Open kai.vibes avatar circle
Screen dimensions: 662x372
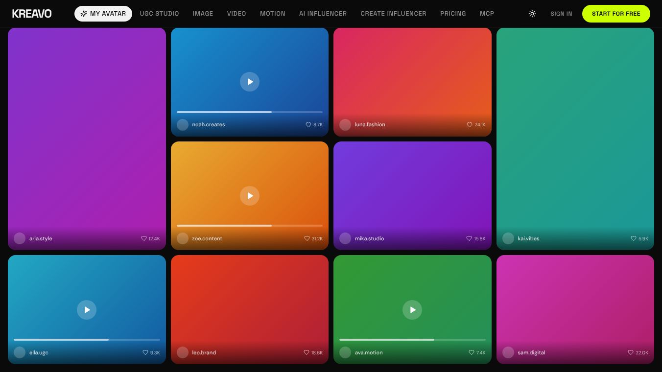[508, 238]
